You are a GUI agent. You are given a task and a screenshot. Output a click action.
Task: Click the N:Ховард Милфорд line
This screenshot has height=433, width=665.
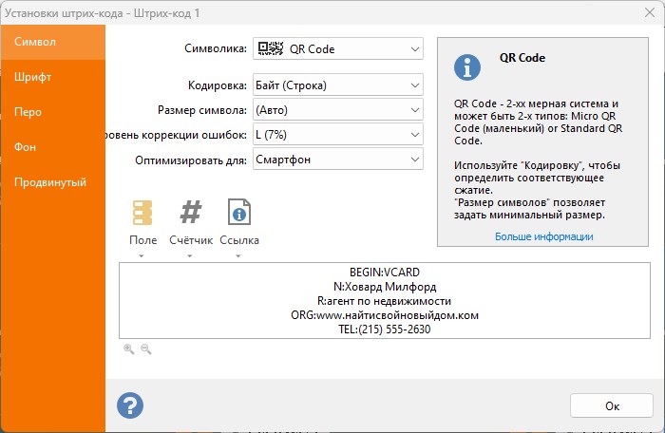pyautogui.click(x=384, y=287)
